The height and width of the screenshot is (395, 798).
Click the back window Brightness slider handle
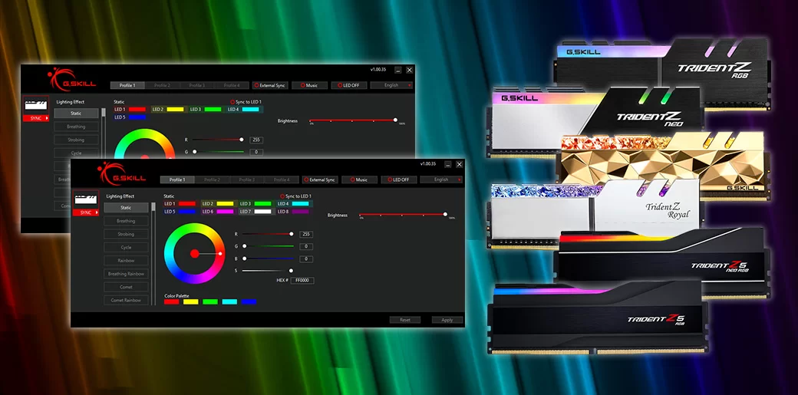(x=395, y=120)
